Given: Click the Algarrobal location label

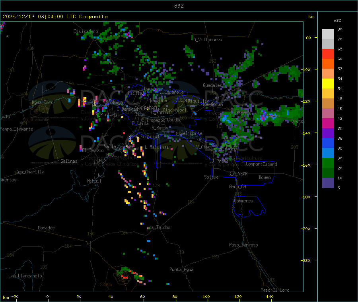Looking at the screenshot, I should pyautogui.click(x=175, y=110).
